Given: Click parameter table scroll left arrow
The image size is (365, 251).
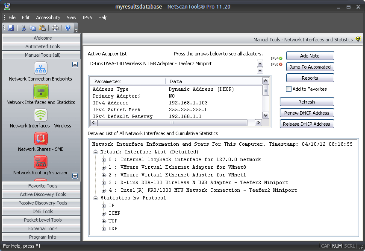Looking at the screenshot, I should (x=94, y=123).
